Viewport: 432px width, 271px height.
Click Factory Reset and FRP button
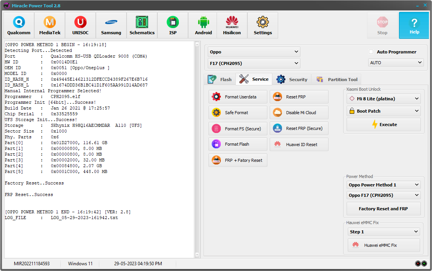(384, 209)
